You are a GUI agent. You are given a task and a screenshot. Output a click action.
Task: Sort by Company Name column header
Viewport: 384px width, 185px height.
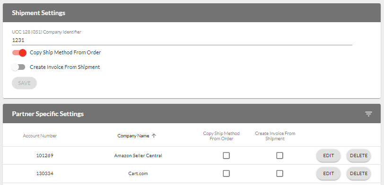tap(133, 136)
